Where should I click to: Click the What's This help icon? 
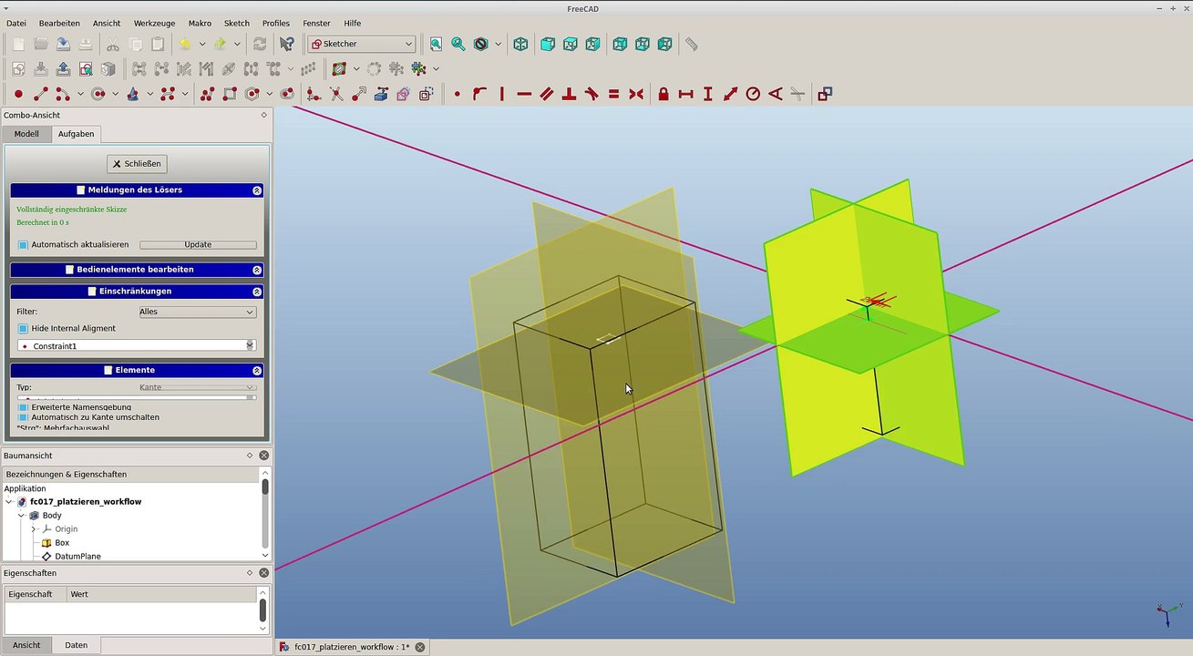[x=287, y=44]
